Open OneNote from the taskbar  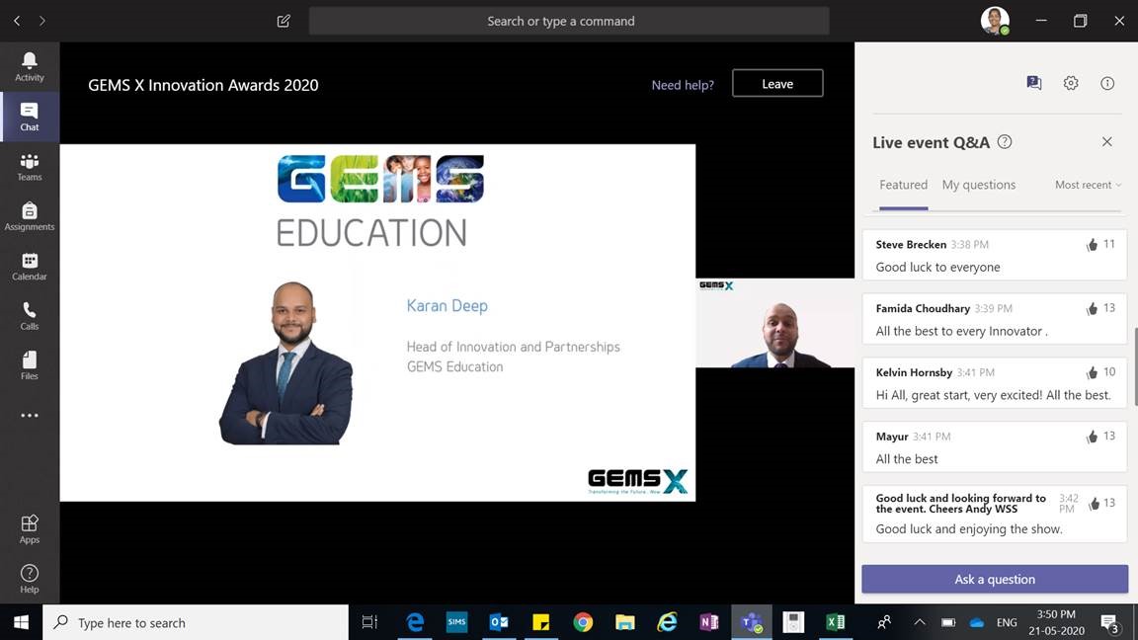(709, 622)
